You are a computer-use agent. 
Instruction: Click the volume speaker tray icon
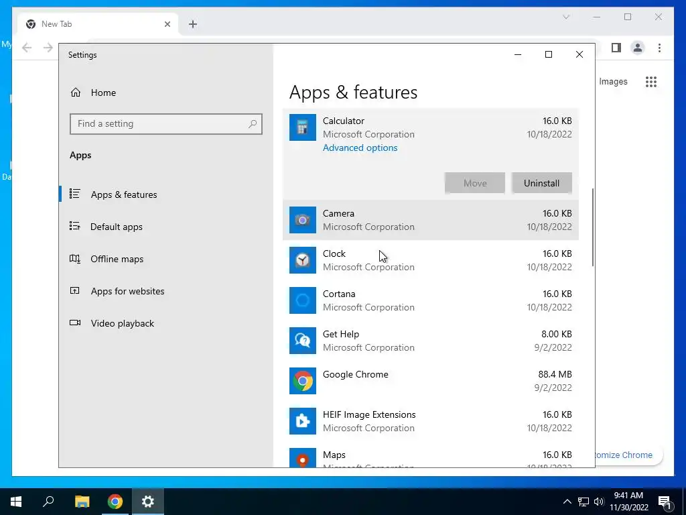coord(599,502)
